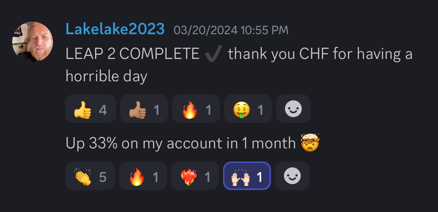
Task: Click the count 4 on the thumbs-up reaction
Action: click(103, 109)
